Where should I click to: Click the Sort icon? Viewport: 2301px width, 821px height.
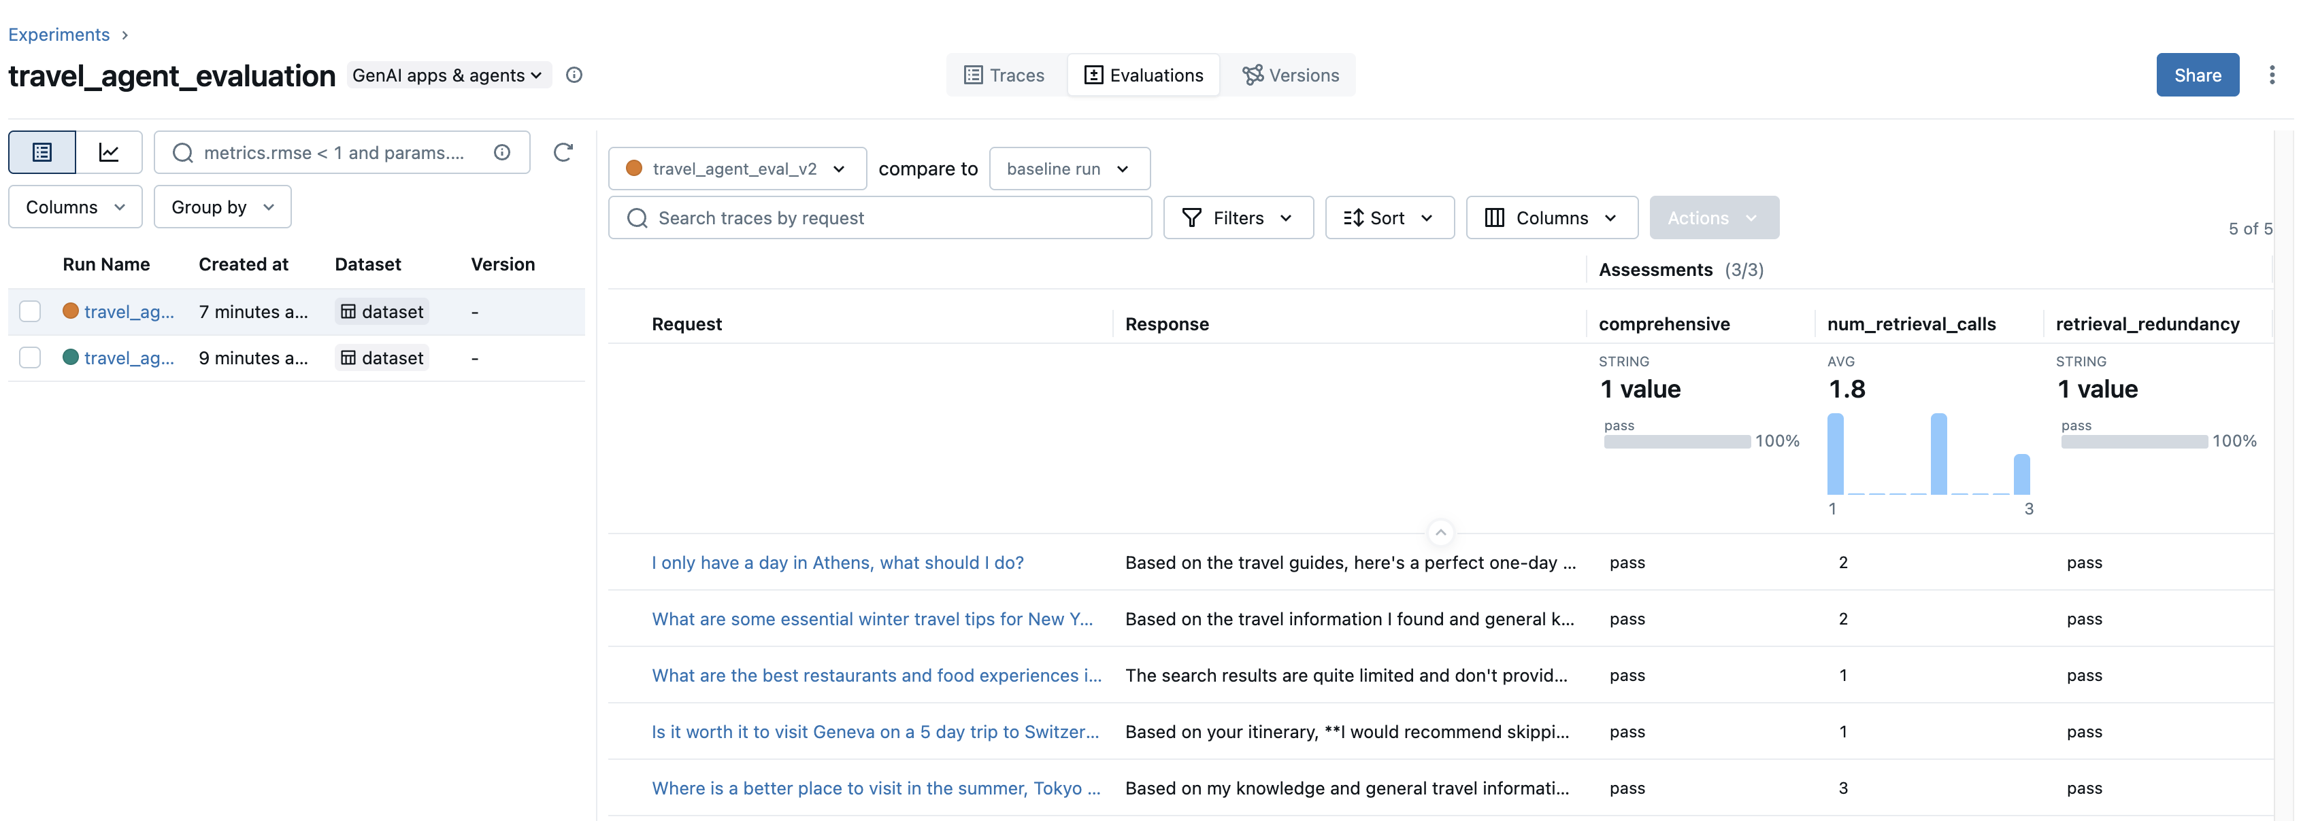(x=1355, y=217)
